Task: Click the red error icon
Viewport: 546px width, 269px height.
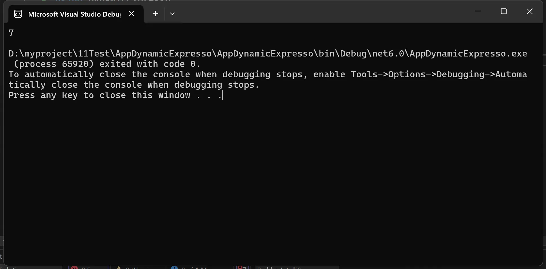Action: [74, 268]
